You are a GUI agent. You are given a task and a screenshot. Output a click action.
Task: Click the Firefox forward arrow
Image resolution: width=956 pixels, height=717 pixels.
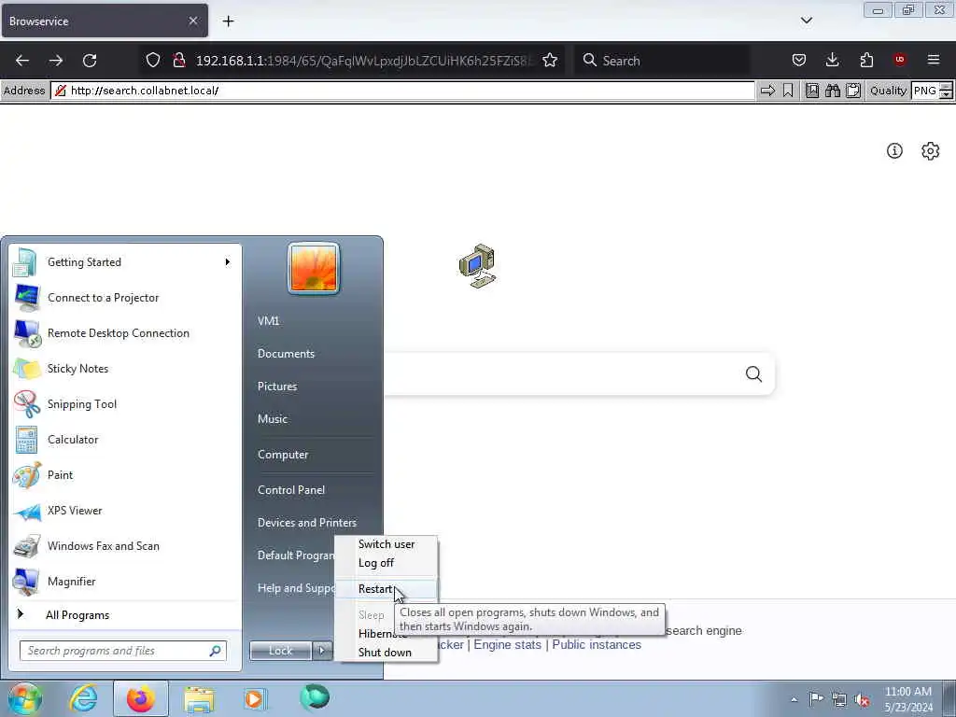pos(56,61)
